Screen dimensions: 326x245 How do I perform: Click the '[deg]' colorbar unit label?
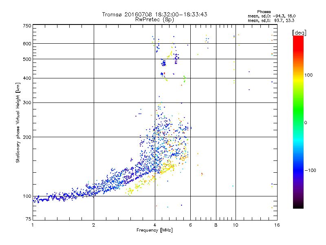click(x=299, y=33)
